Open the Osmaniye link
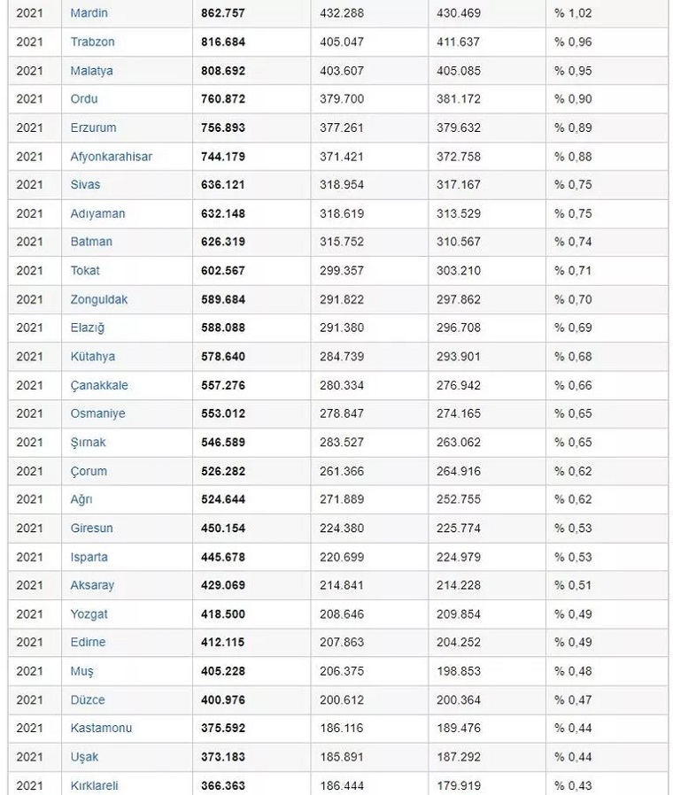673x795 pixels. click(x=97, y=413)
